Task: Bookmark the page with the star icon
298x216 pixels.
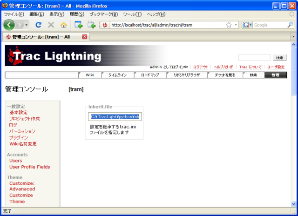Action: coord(229,25)
